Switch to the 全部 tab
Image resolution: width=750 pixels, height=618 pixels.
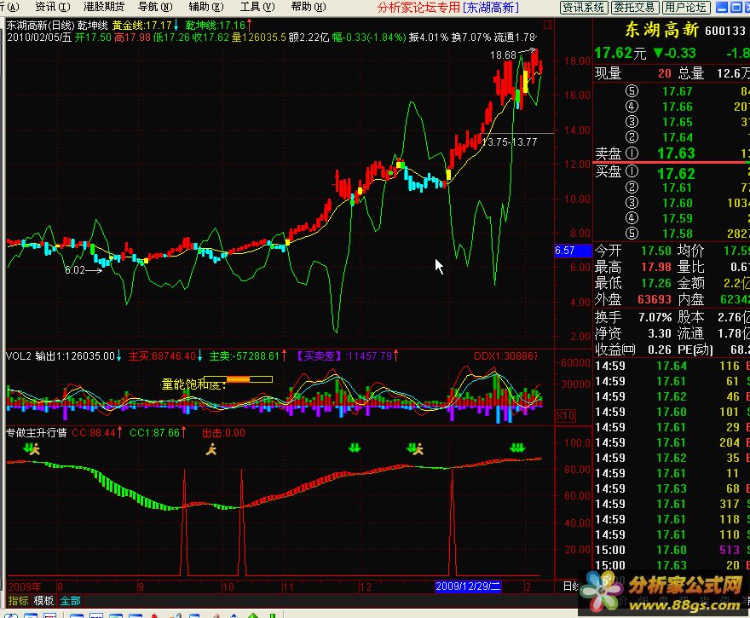[70, 600]
